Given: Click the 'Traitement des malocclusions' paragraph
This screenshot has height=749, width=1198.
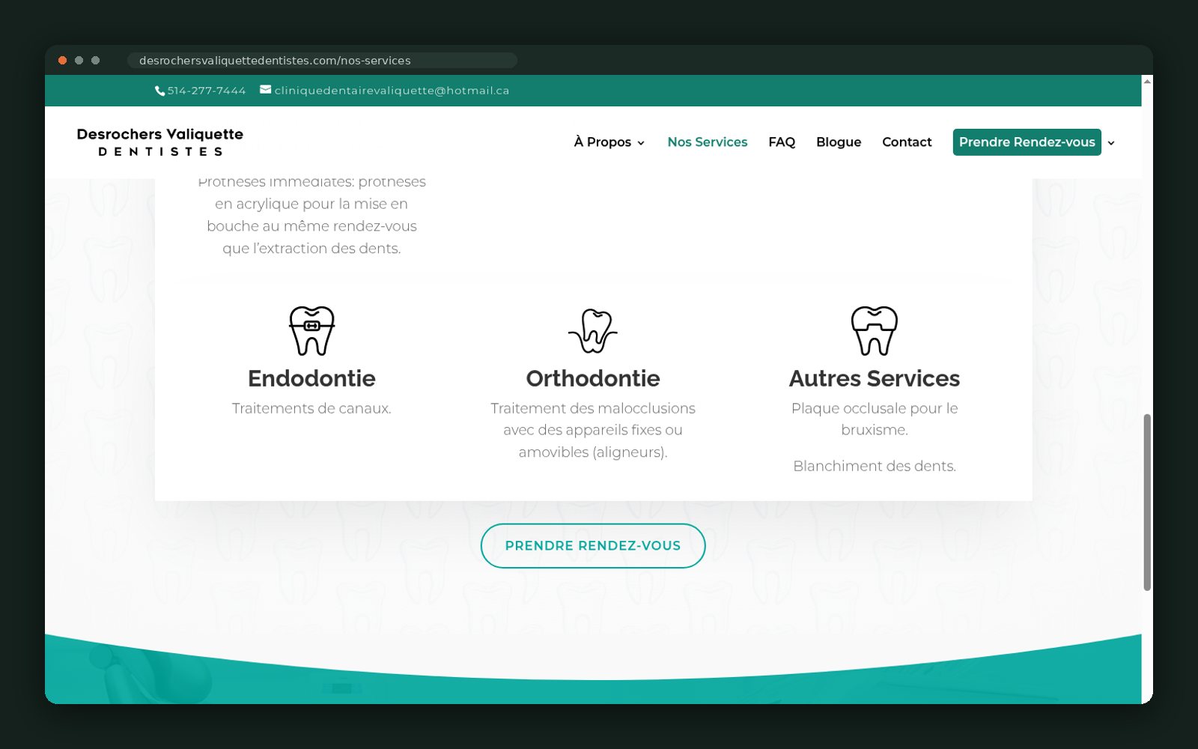Looking at the screenshot, I should coord(593,430).
